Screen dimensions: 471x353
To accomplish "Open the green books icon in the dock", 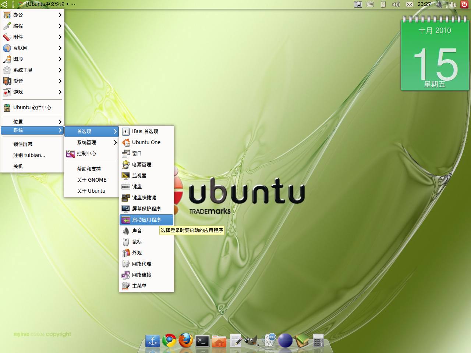I will pyautogui.click(x=302, y=341).
